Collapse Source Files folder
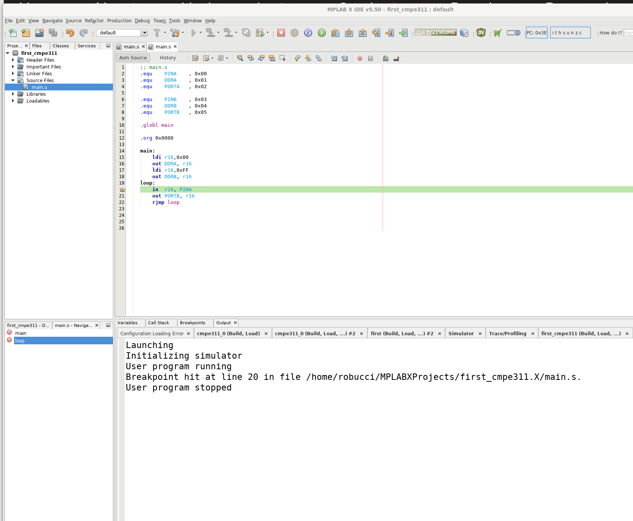This screenshot has height=521, width=633. pyautogui.click(x=13, y=81)
